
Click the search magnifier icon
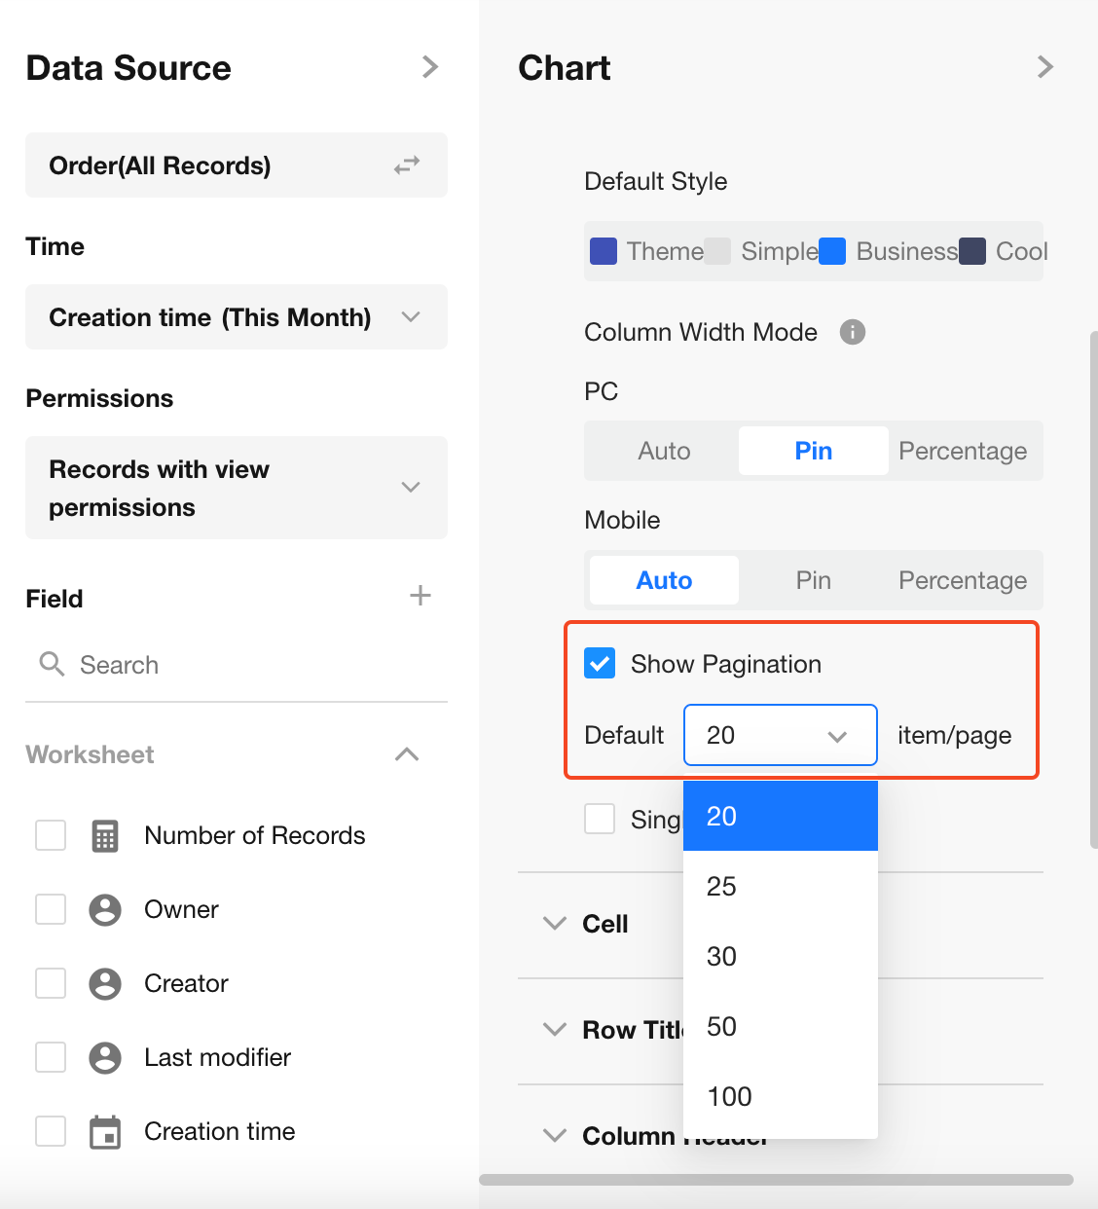click(52, 665)
